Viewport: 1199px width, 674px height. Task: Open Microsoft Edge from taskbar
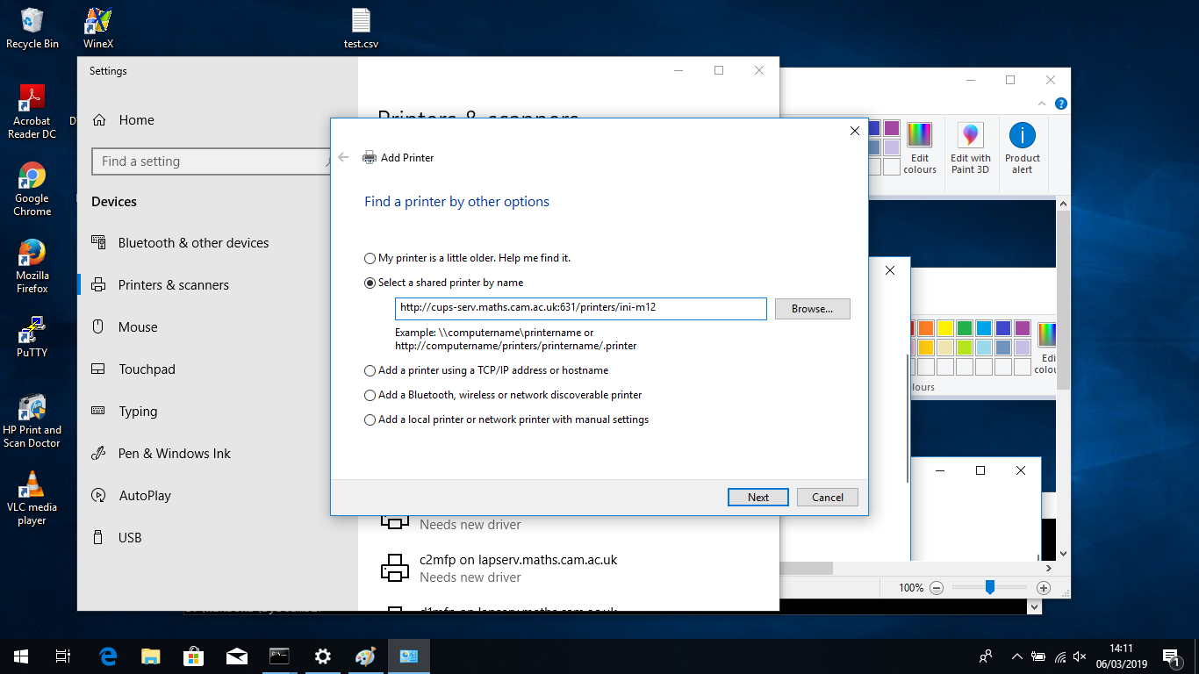(x=109, y=656)
